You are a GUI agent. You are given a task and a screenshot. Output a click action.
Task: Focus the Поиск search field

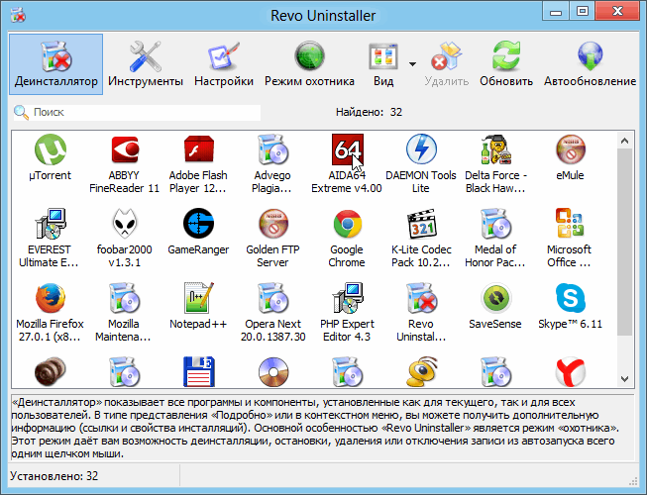(137, 112)
